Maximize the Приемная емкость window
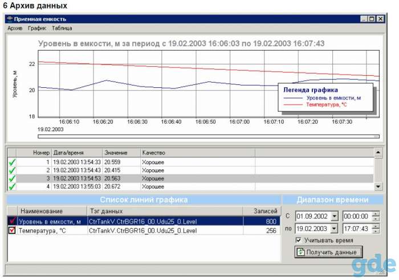This screenshot has width=399, height=280. (x=372, y=19)
